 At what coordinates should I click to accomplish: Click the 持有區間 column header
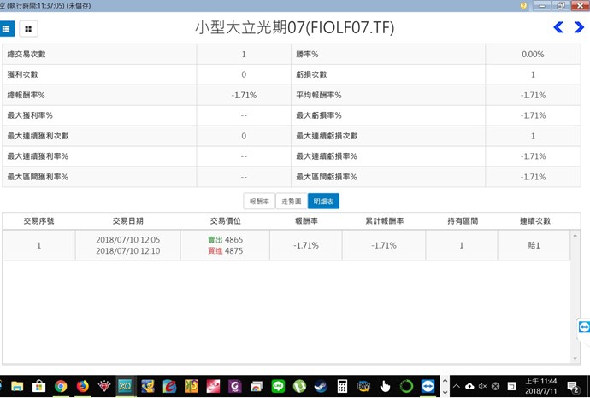coord(463,221)
